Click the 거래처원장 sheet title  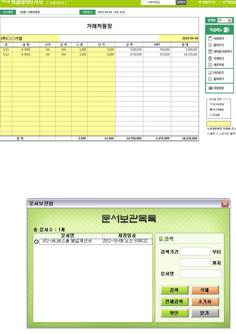(99, 26)
